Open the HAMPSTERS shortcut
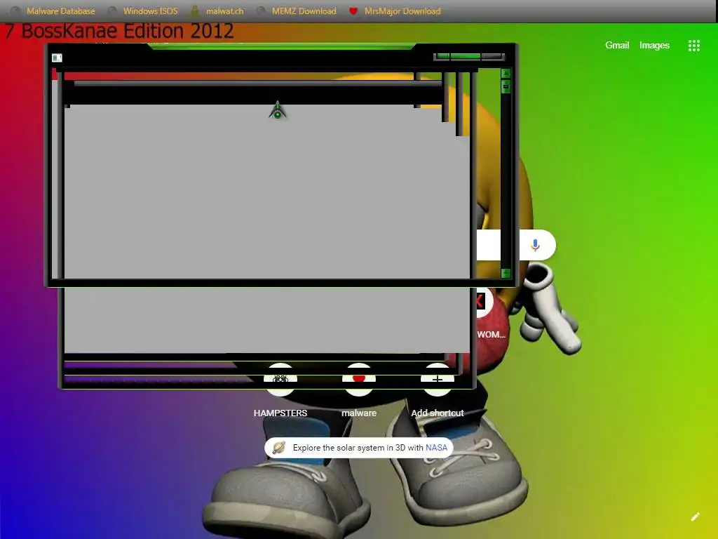718x539 pixels. [x=280, y=390]
